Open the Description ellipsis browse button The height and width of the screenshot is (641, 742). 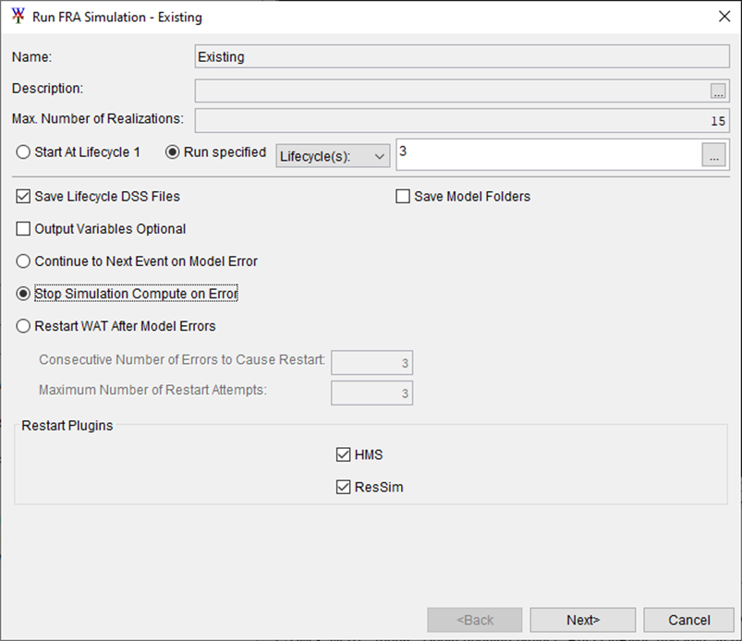(x=718, y=91)
